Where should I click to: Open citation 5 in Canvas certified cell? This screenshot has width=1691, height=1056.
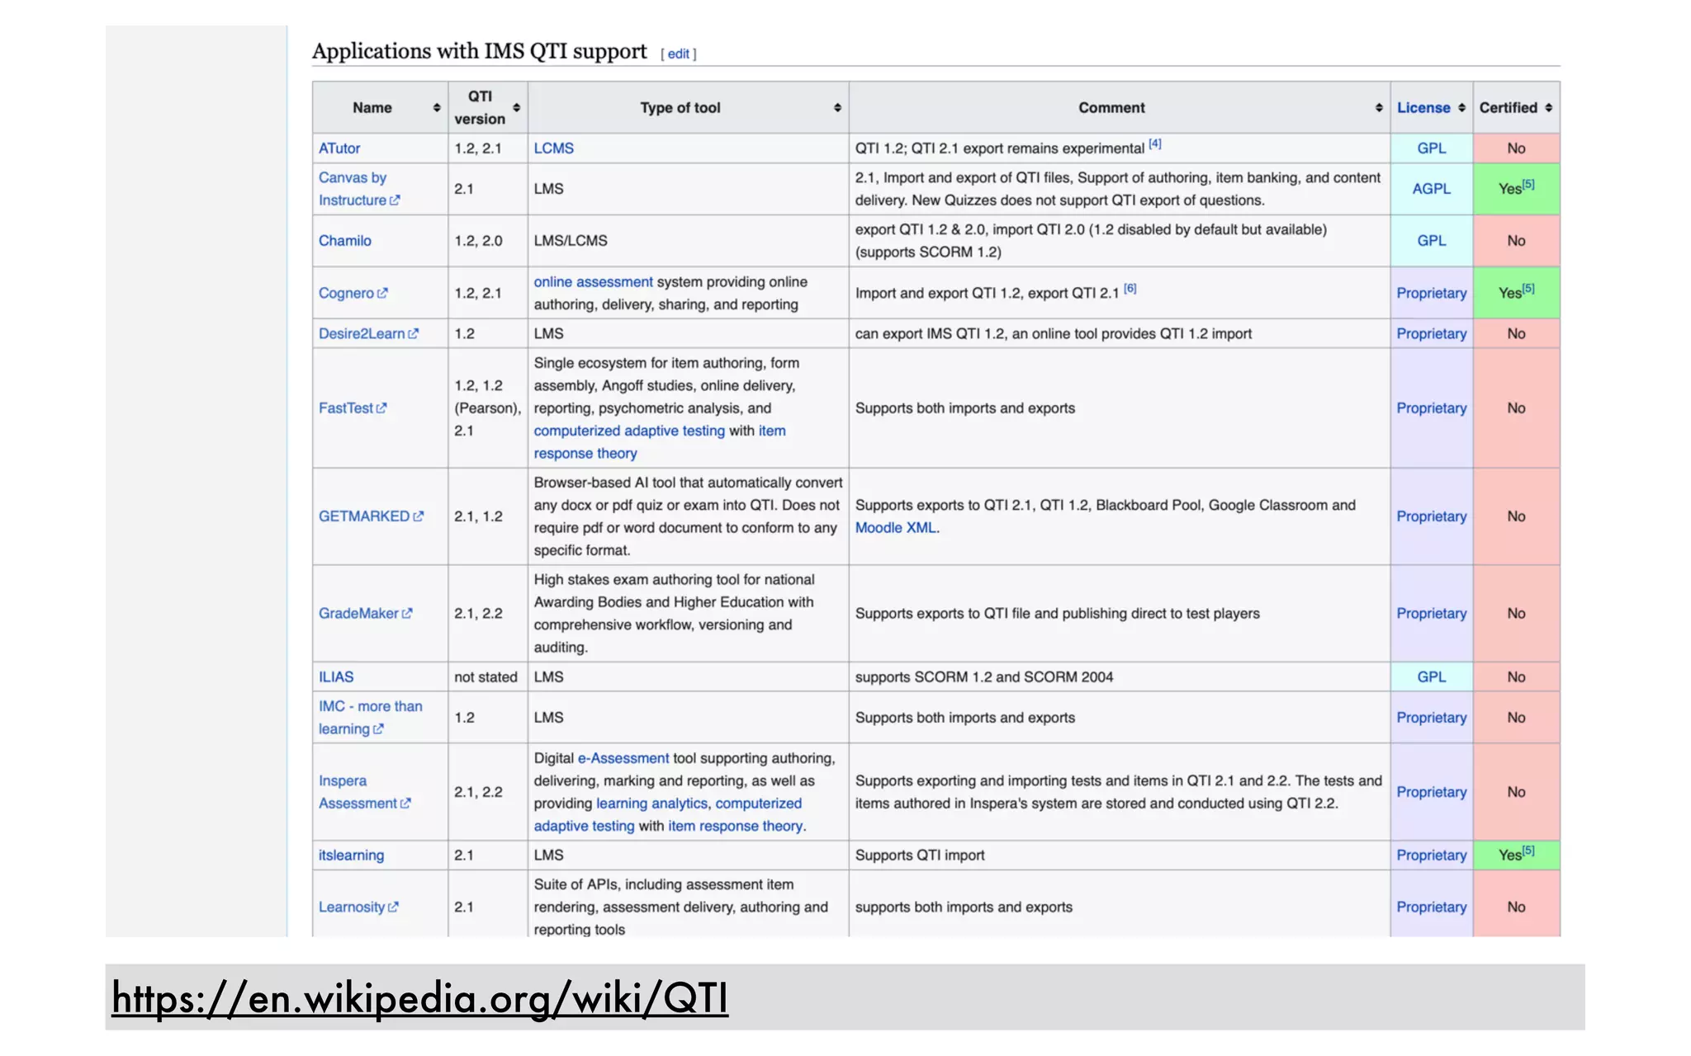1528,185
